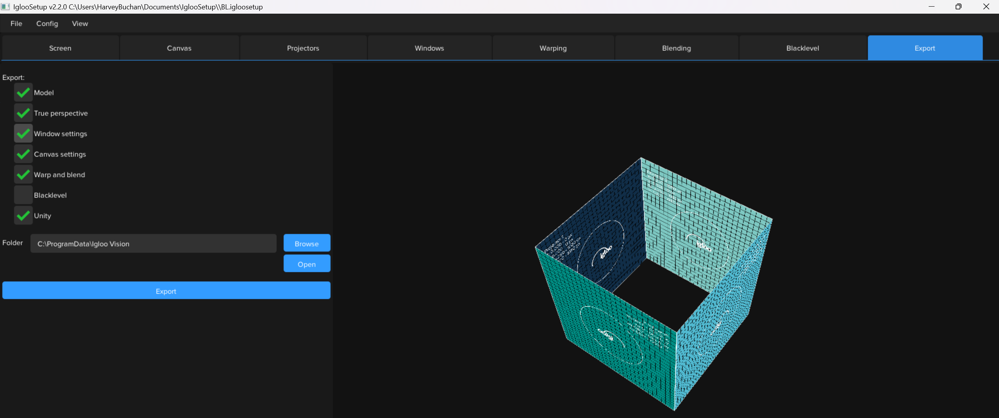Viewport: 999px width, 418px height.
Task: Click the Browse folder button
Action: pos(307,243)
